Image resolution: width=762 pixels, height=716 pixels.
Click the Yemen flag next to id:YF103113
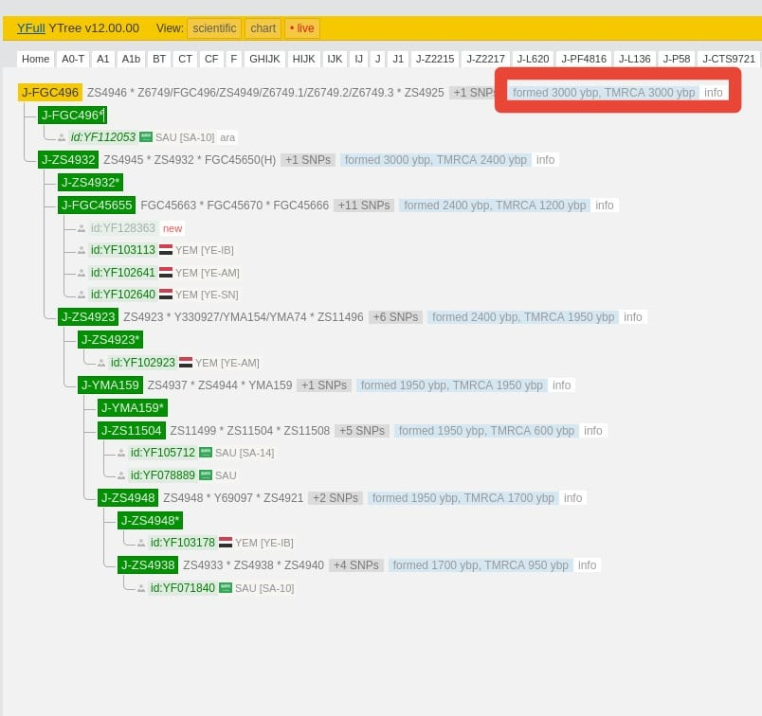tap(166, 250)
